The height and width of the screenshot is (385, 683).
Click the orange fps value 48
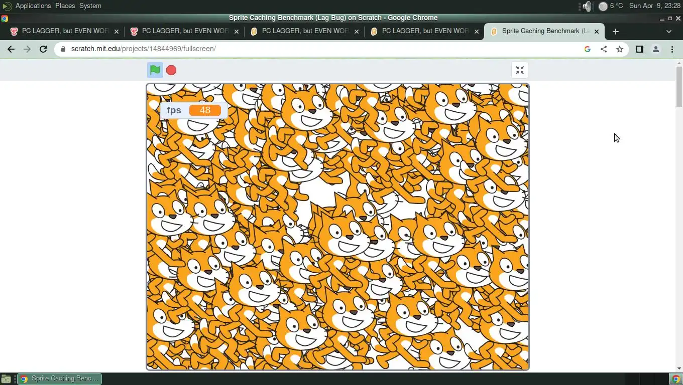[205, 110]
